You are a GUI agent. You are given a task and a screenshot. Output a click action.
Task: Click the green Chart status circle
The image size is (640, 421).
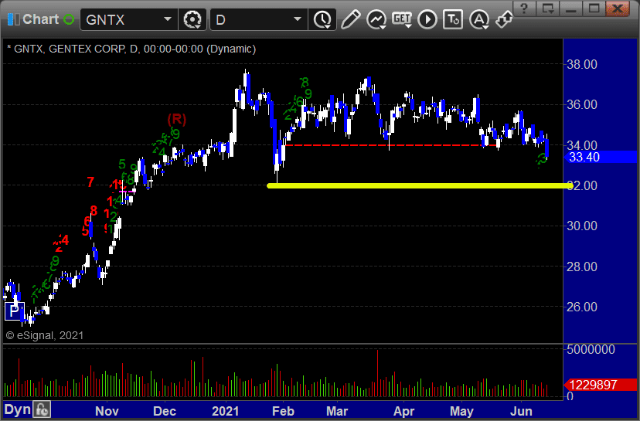(x=69, y=19)
